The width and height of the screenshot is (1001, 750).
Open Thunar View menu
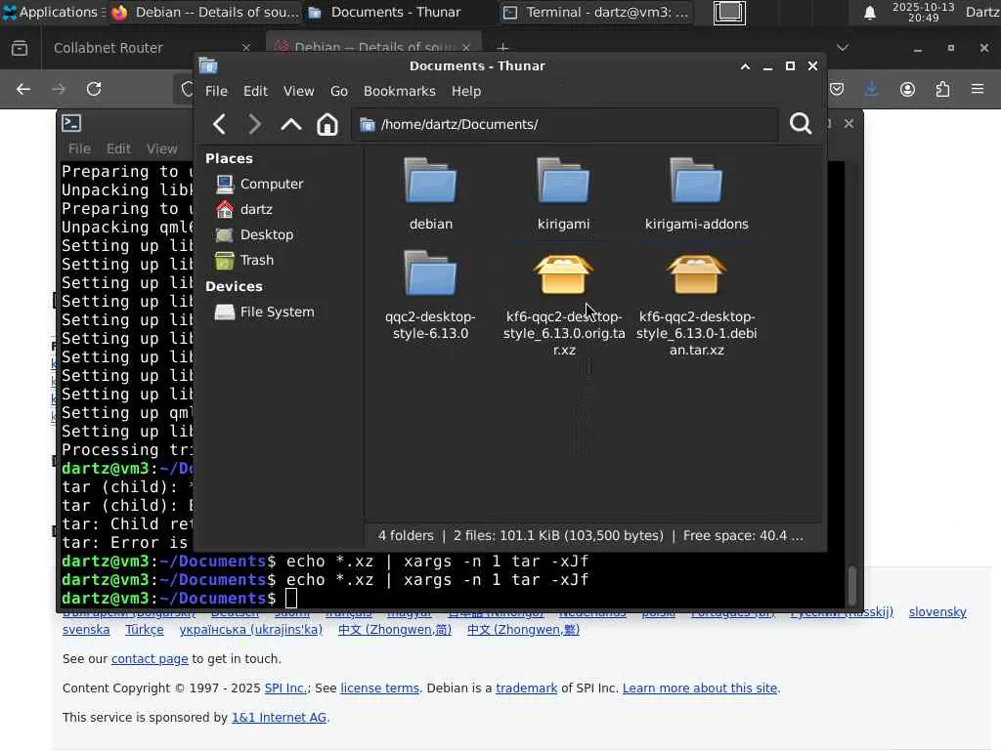pos(299,91)
